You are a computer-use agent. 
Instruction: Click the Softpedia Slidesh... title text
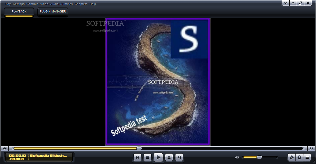[48, 155]
